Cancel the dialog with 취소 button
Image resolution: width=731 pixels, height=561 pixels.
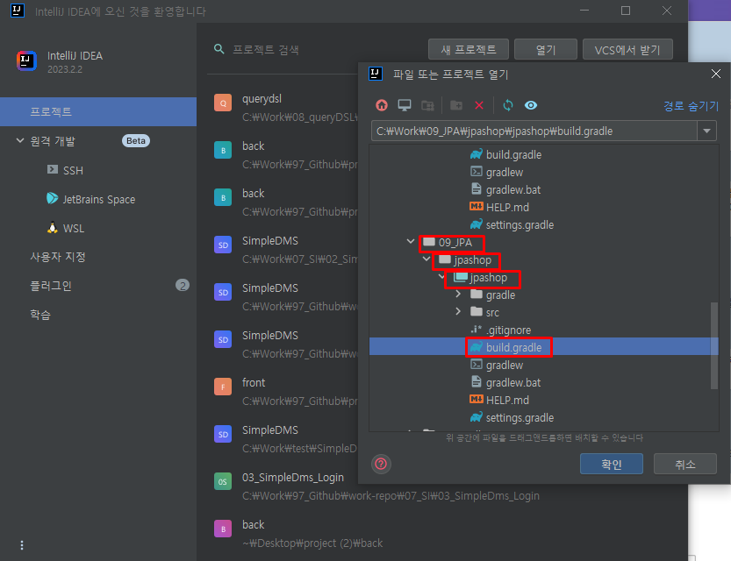click(x=684, y=464)
